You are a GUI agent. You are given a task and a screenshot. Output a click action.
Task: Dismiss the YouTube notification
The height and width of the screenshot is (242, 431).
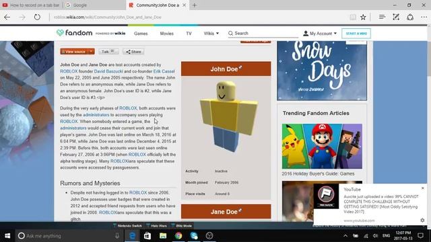pyautogui.click(x=423, y=188)
